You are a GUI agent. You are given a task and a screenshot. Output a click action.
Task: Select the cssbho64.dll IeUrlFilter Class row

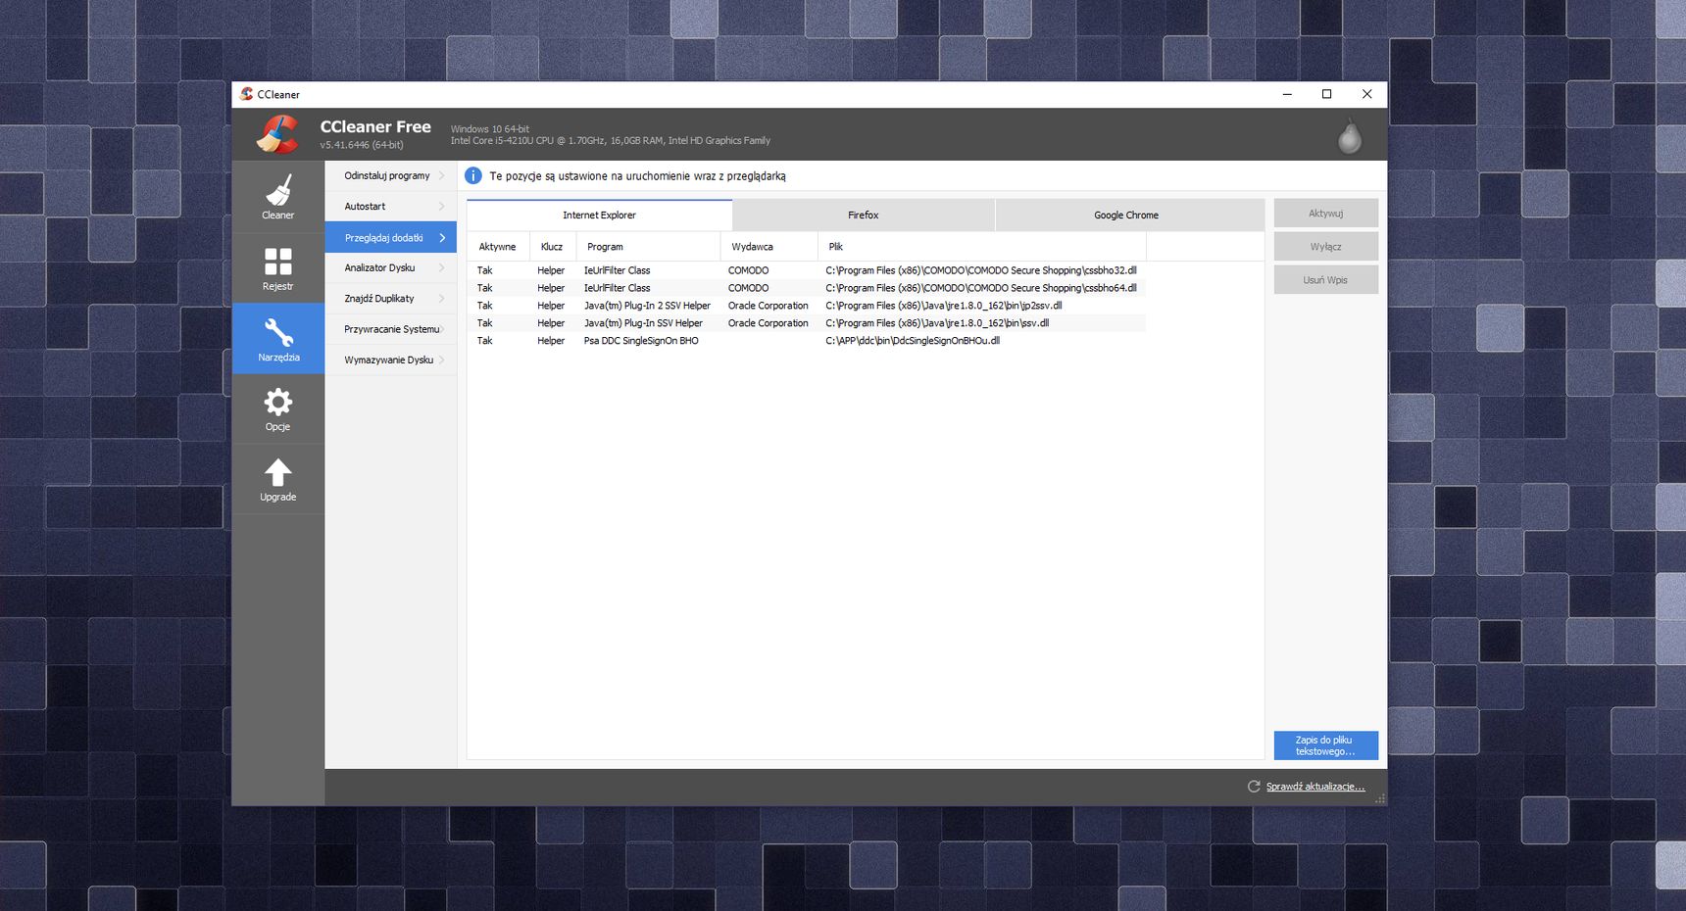tap(807, 288)
